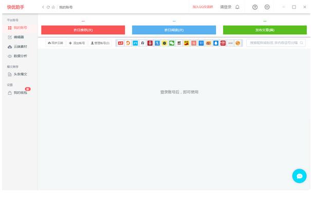Click the magnifier icon in search box

coord(301,43)
